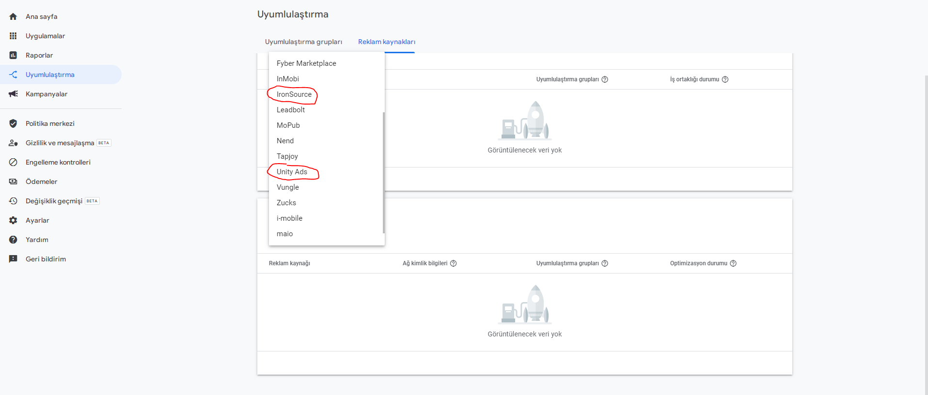Image resolution: width=928 pixels, height=395 pixels.
Task: Open Engelleme kontrolleri in the sidebar
Action: pos(61,162)
